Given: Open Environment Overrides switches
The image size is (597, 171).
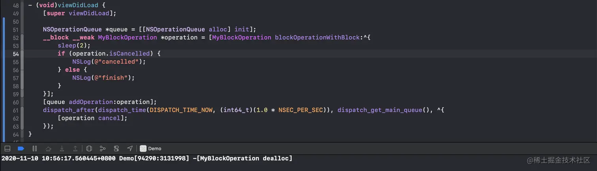Looking at the screenshot, I should [116, 149].
